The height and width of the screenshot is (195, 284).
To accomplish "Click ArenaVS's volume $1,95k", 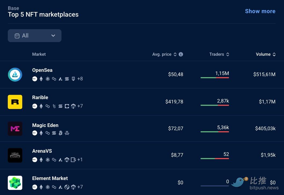I will click(x=268, y=155).
